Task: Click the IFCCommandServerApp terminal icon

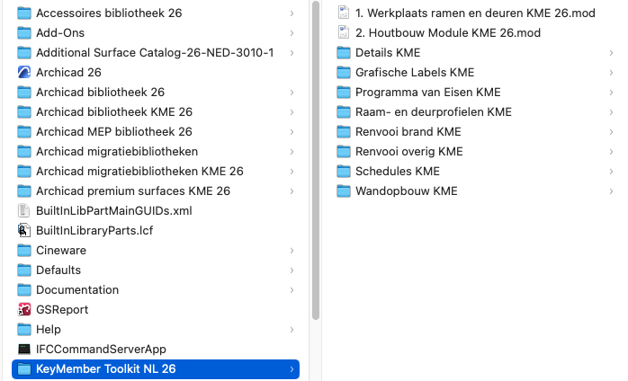Action: pos(24,350)
